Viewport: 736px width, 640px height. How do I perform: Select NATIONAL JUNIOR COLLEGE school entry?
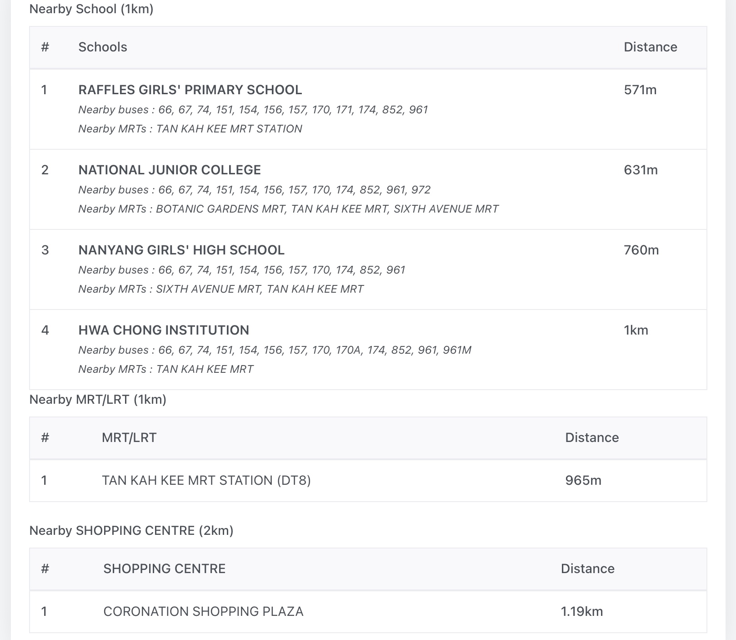pyautogui.click(x=170, y=170)
